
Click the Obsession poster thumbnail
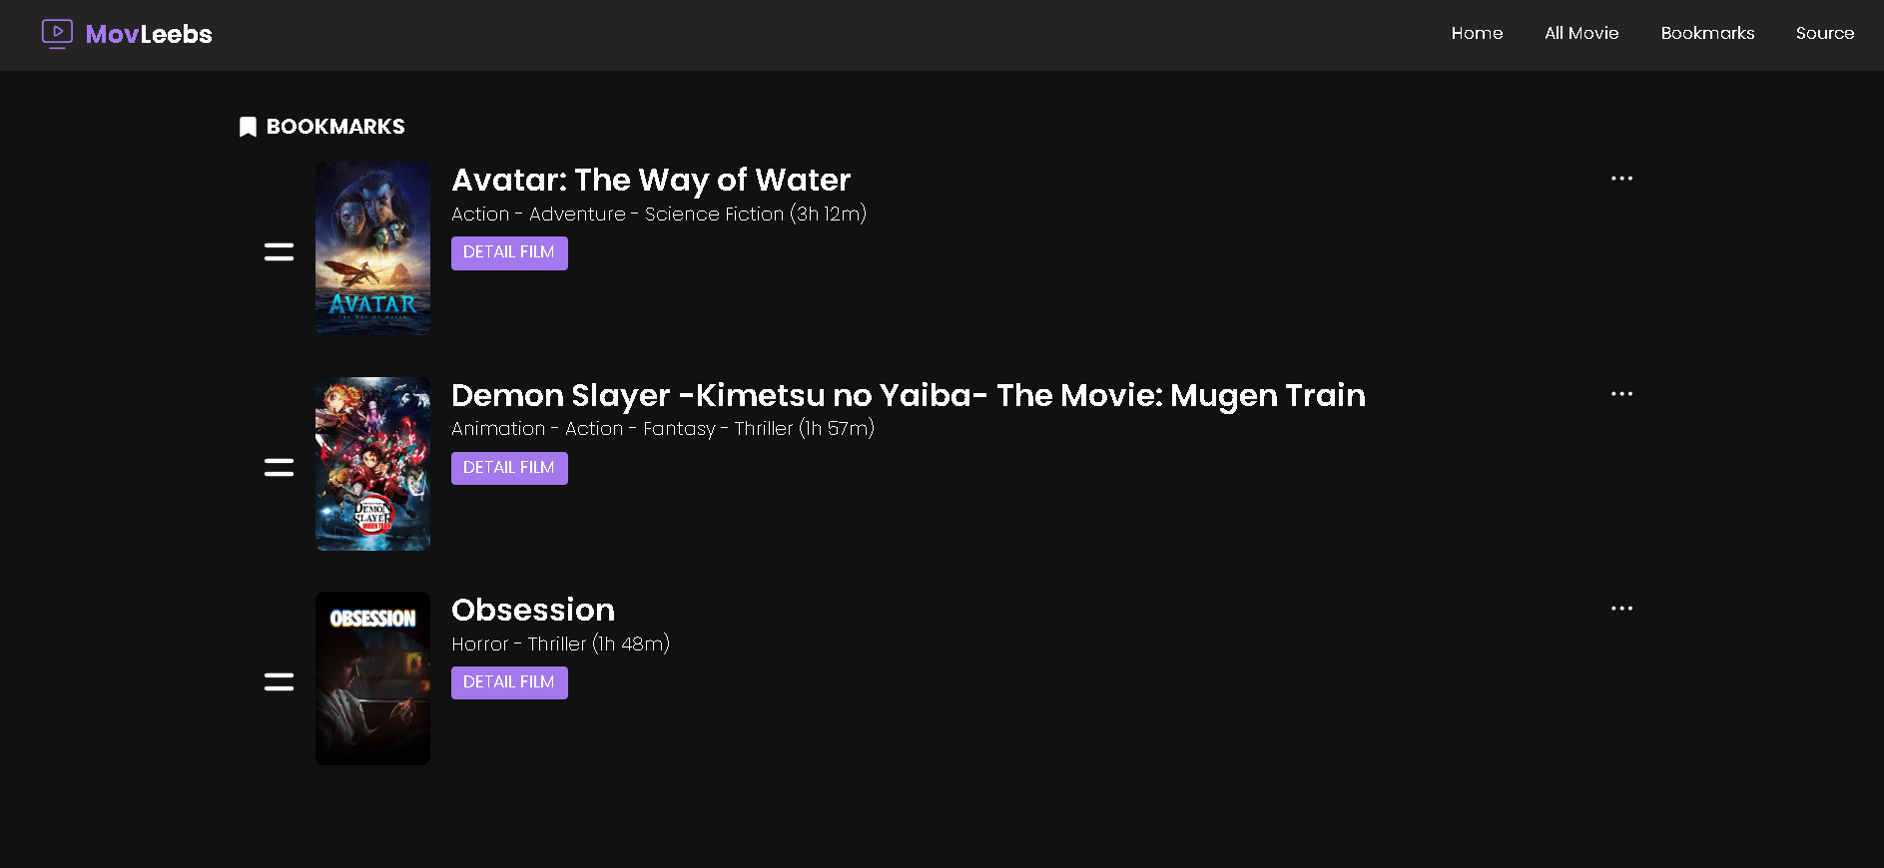(372, 678)
